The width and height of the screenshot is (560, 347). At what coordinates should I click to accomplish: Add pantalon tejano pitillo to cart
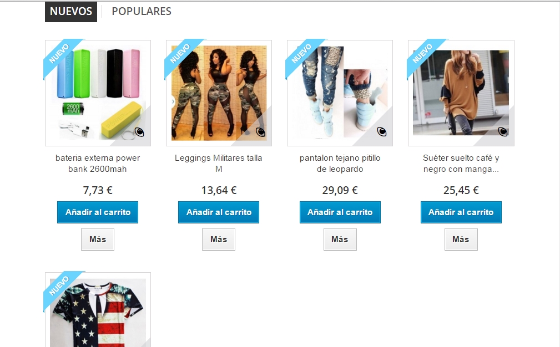[340, 212]
